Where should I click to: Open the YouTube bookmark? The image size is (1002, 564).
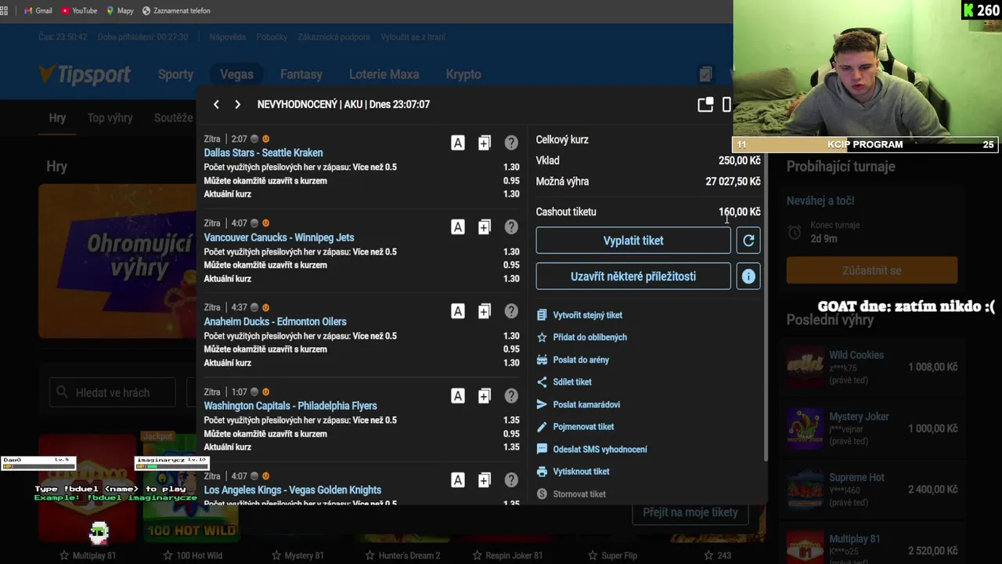click(78, 11)
